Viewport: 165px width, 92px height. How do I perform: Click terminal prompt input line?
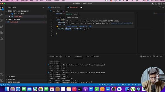92,82
